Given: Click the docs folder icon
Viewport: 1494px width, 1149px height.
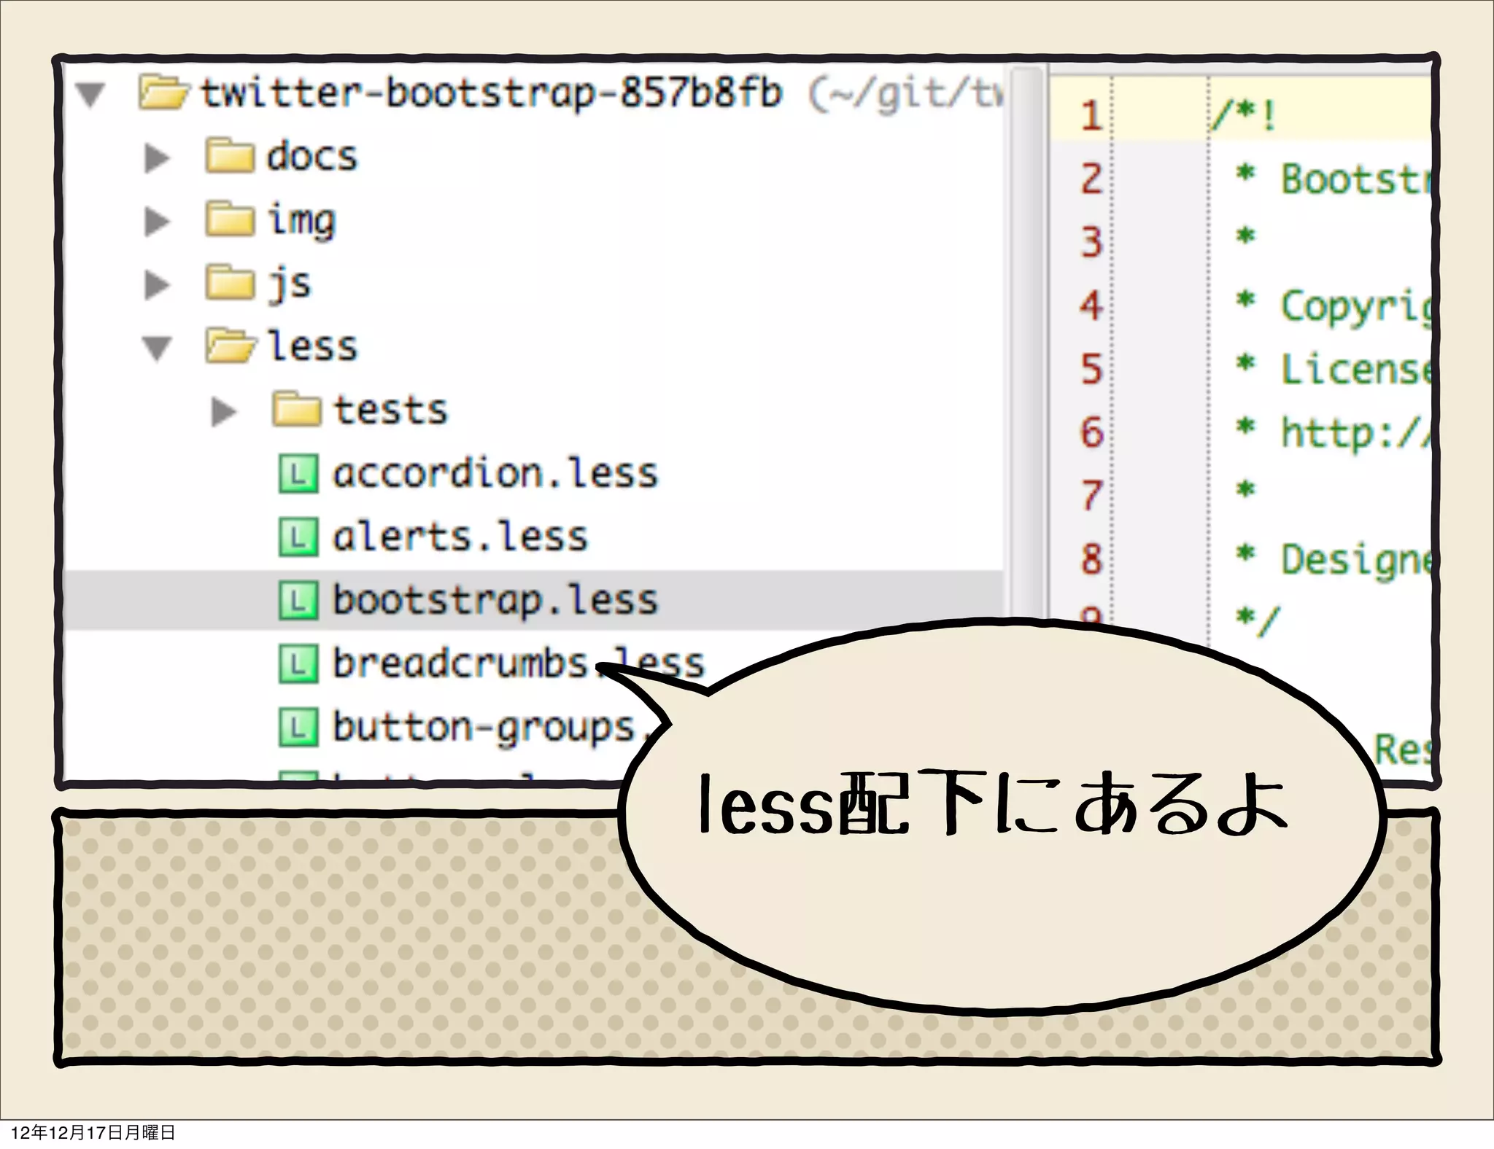Looking at the screenshot, I should [230, 156].
